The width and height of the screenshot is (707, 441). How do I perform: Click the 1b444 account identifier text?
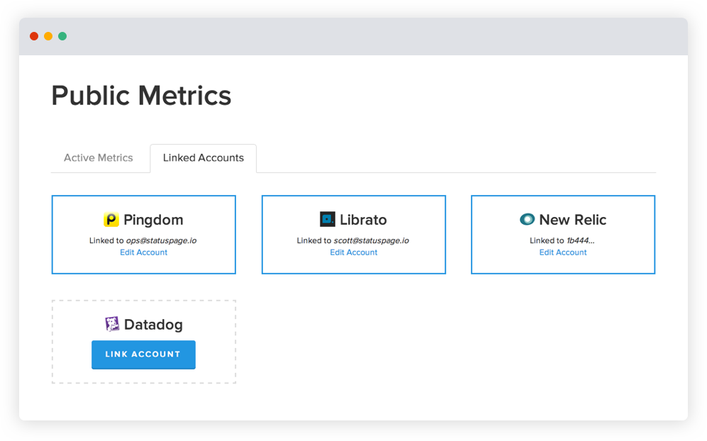coord(579,240)
